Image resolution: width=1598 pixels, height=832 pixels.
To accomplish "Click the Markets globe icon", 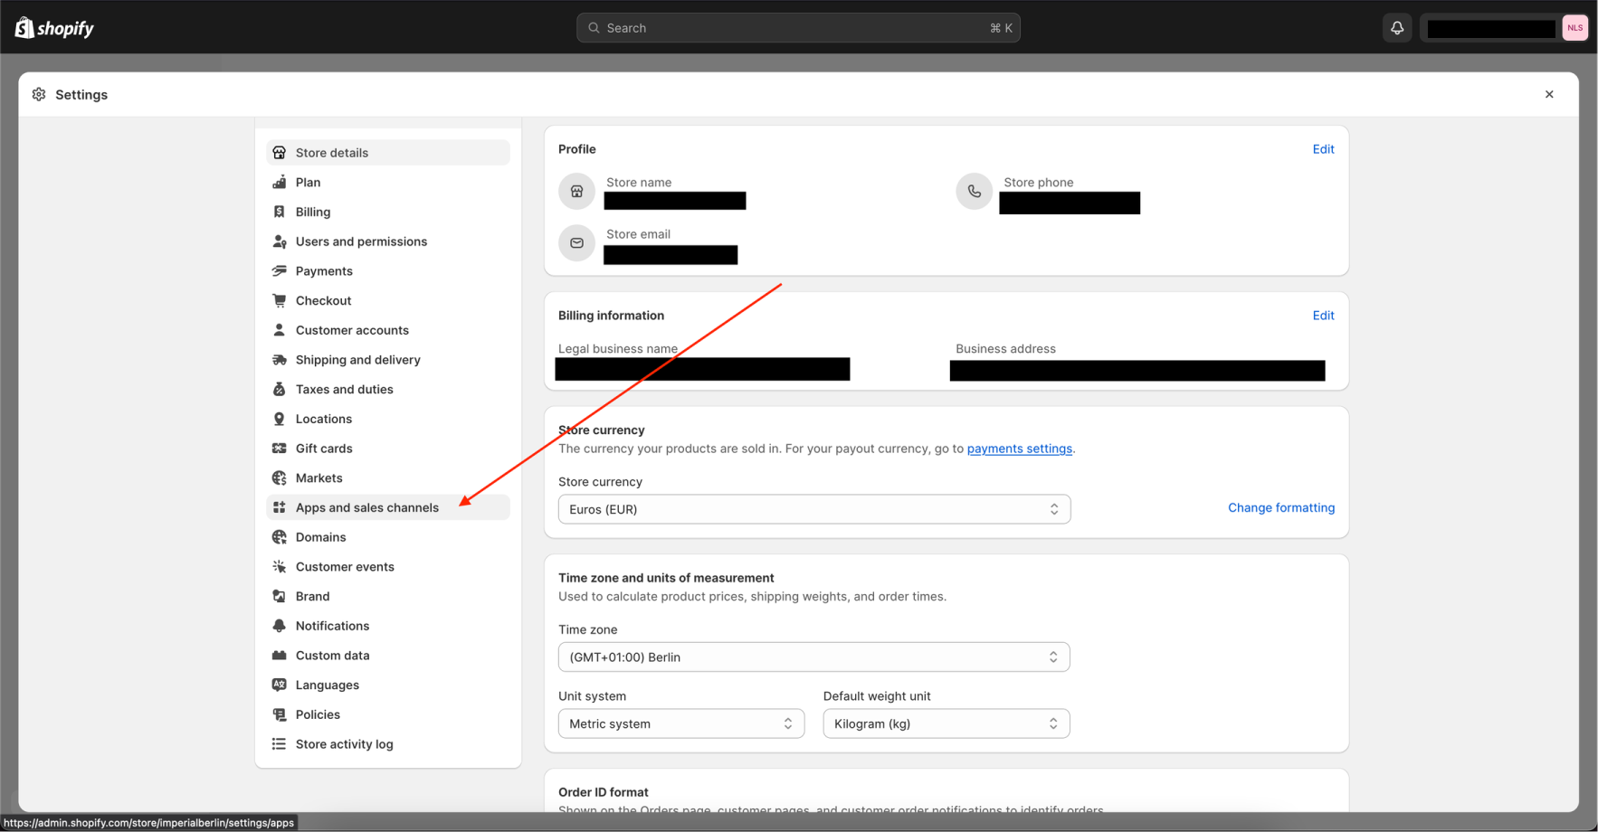I will (x=279, y=477).
